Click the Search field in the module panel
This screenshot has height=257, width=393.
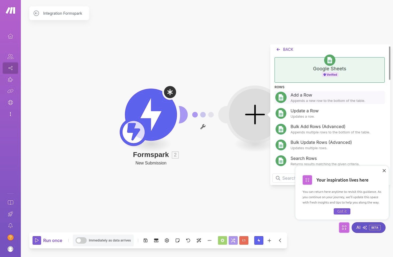click(284, 178)
